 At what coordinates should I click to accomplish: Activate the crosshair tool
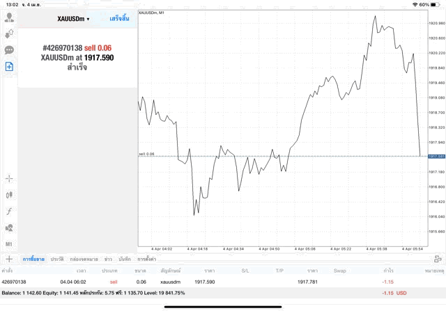coord(9,178)
